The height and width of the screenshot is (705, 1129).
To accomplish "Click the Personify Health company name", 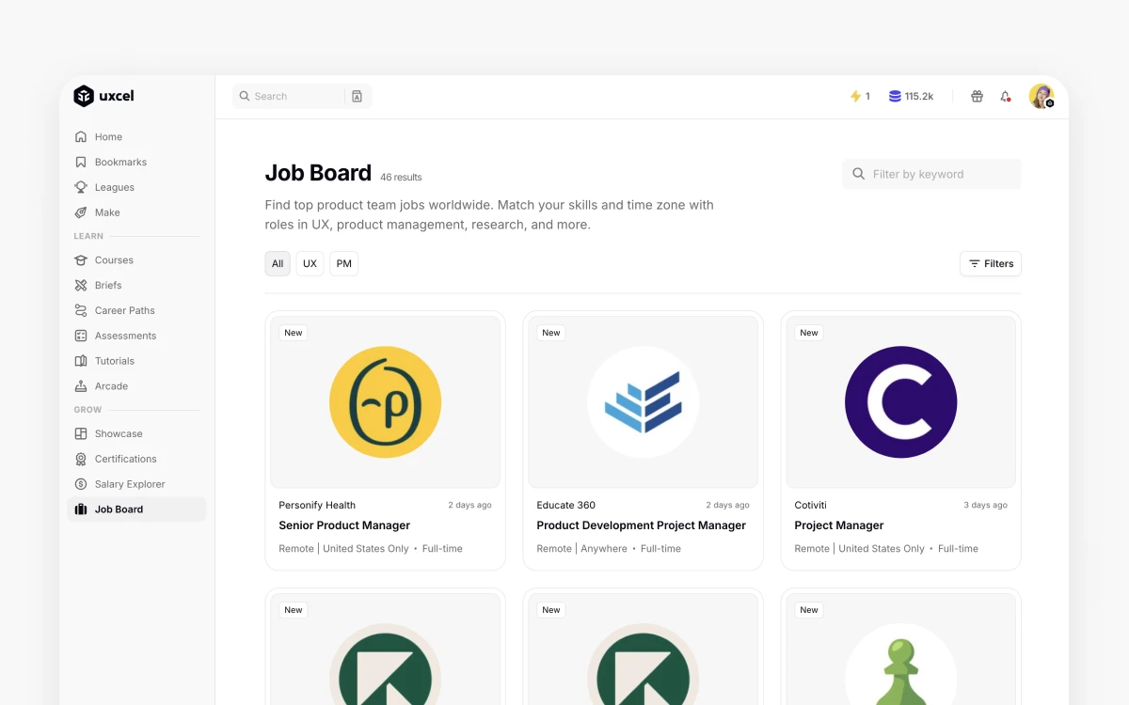I will (317, 505).
